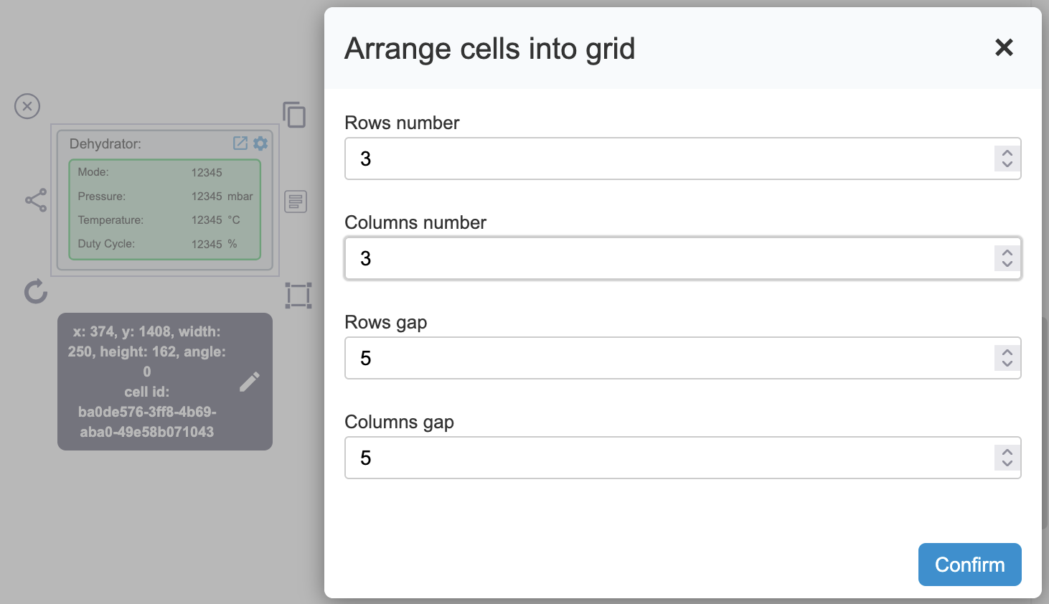Screen dimensions: 1049x604
Task: Open Dehydrator in new window via external-link icon
Action: tap(239, 143)
